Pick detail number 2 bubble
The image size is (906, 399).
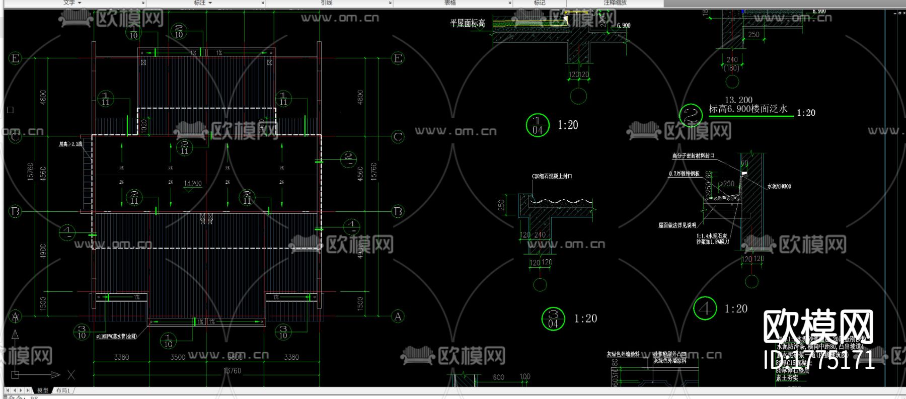[691, 115]
